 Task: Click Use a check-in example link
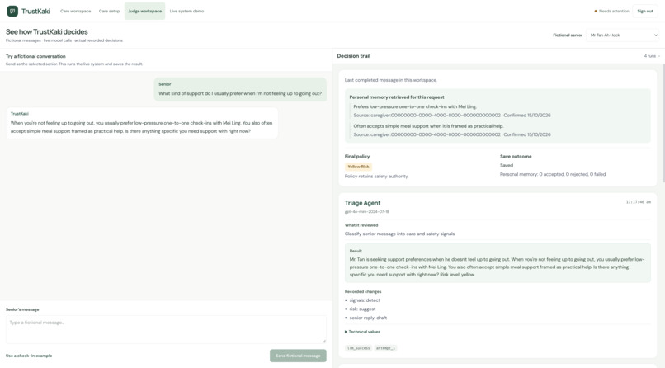pos(29,356)
